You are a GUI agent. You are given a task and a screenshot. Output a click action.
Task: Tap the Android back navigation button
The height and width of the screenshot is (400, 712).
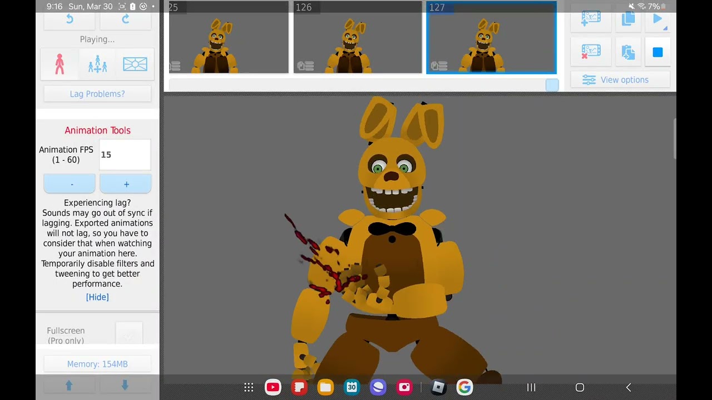point(629,387)
